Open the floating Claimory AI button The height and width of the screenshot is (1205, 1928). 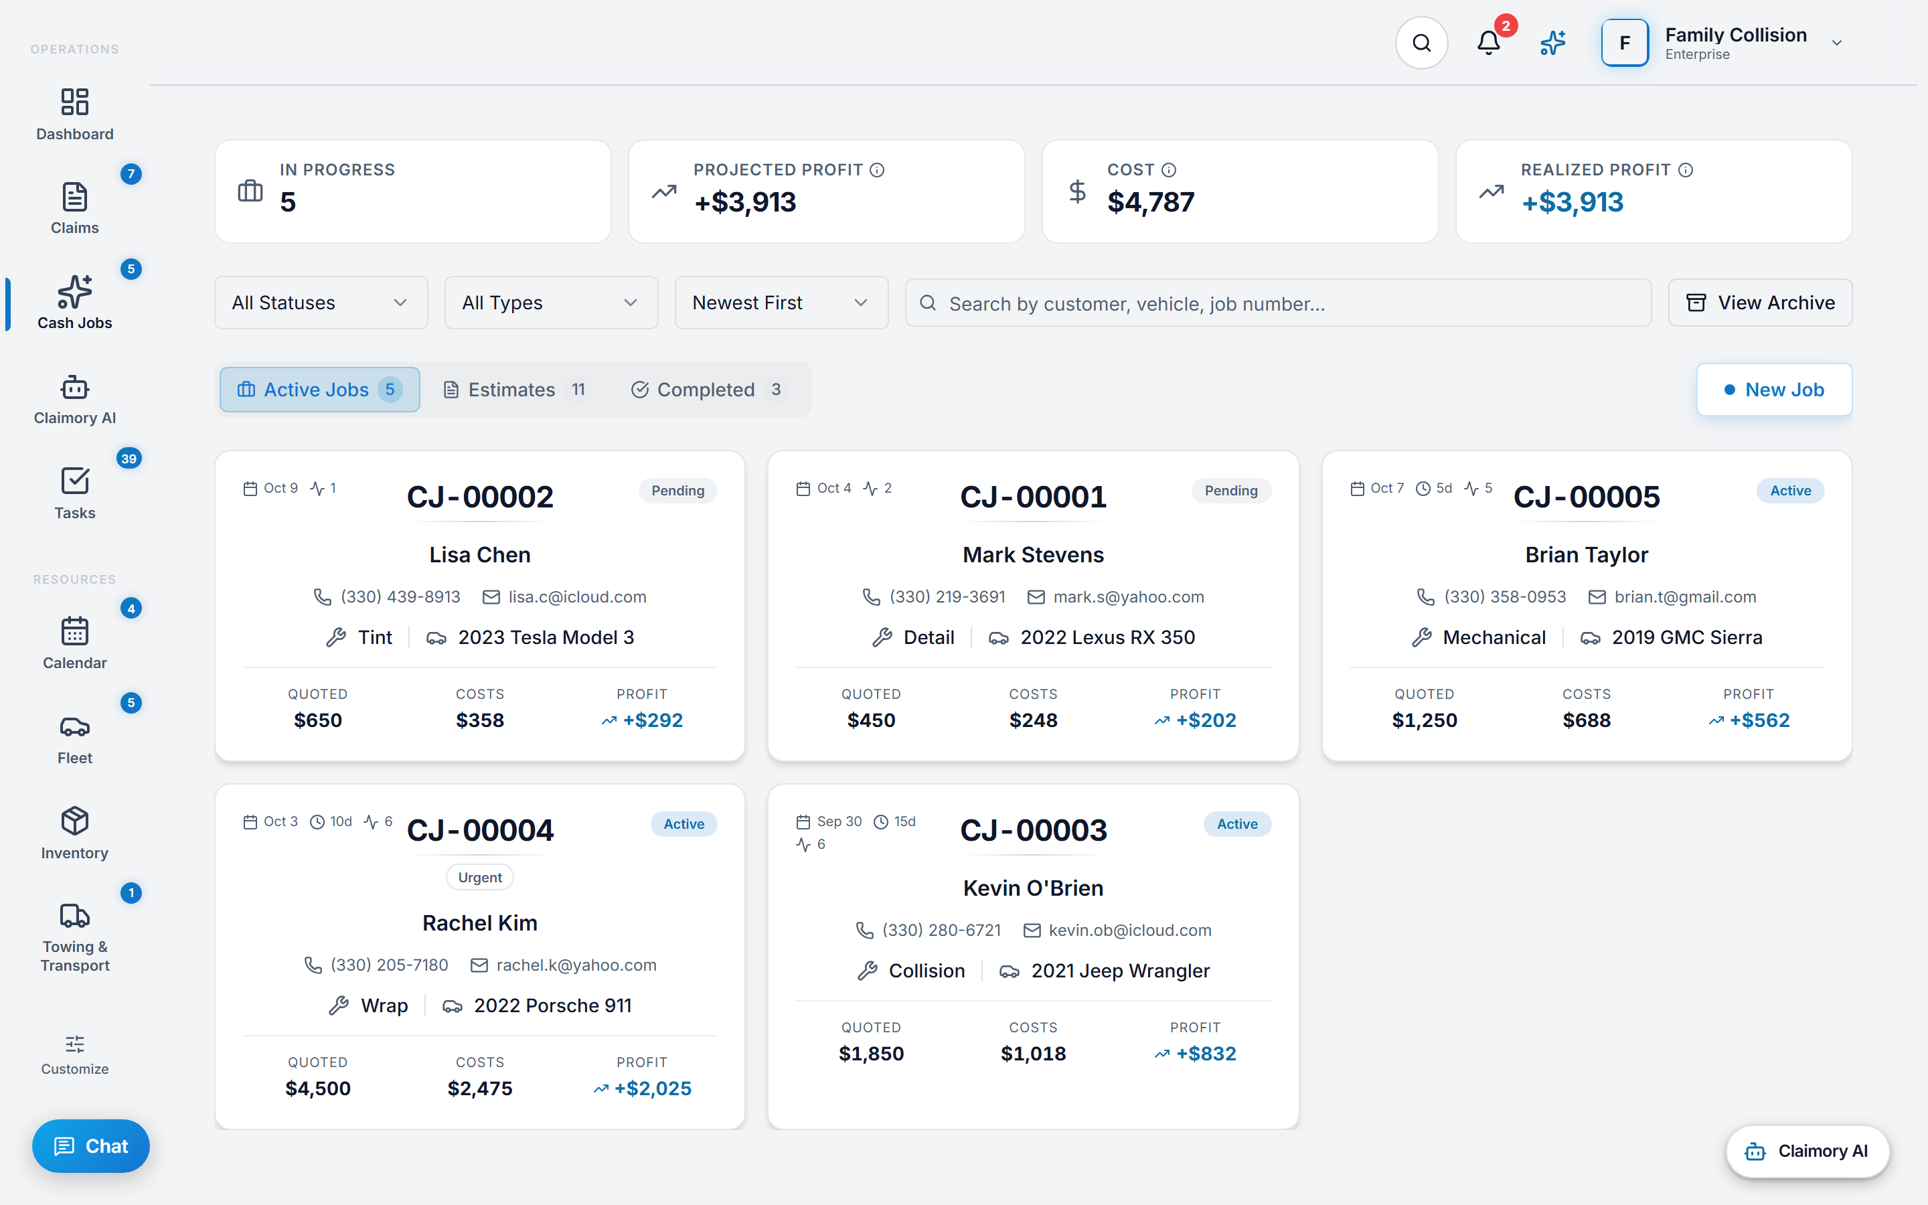pyautogui.click(x=1807, y=1151)
